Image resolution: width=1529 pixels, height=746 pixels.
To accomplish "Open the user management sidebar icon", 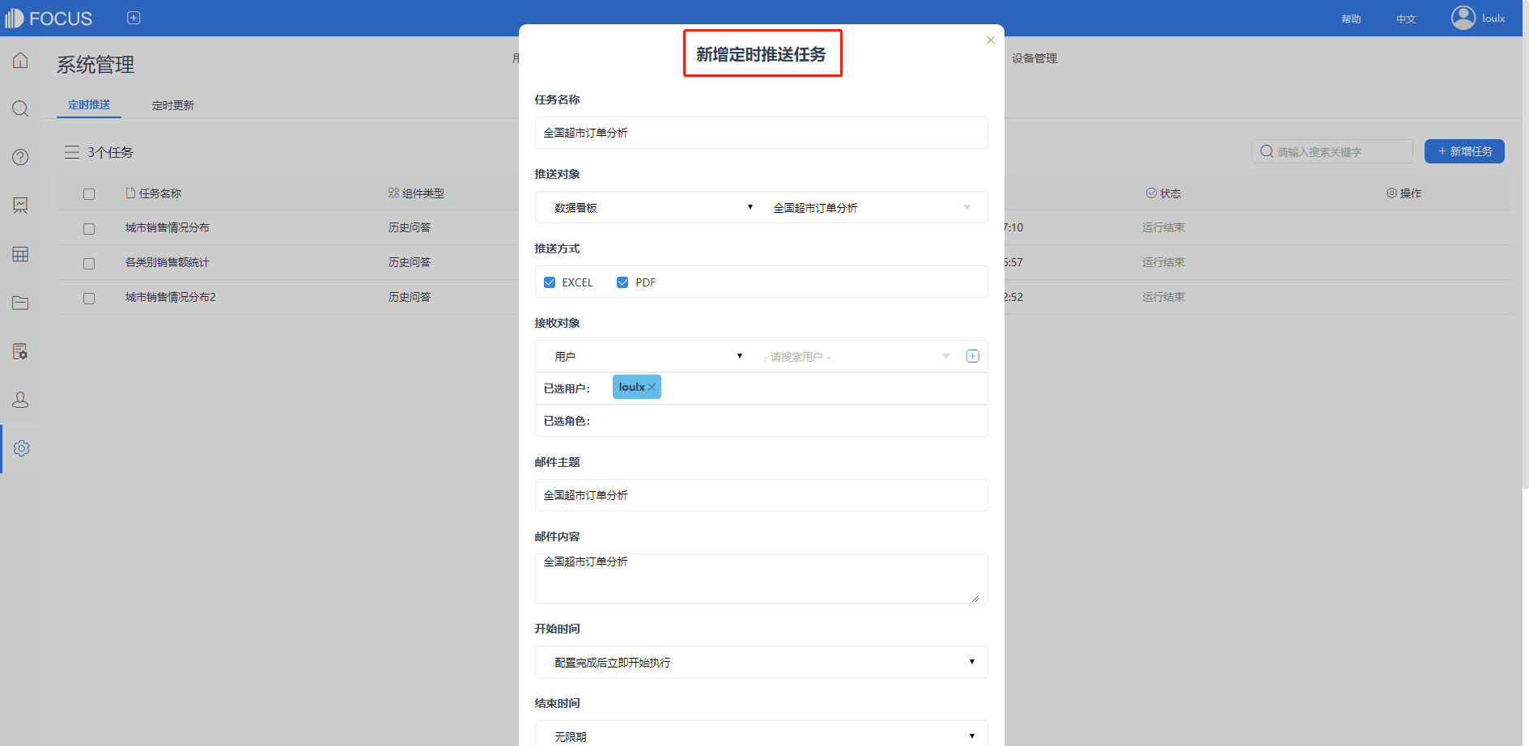I will (x=20, y=400).
